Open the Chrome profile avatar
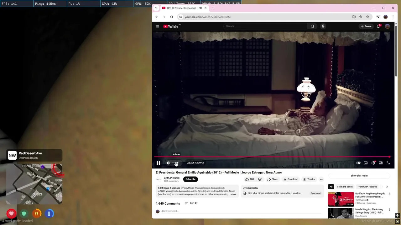401x225 pixels. (386, 17)
